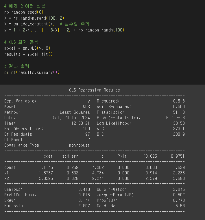Viewport: 205px width, 220px height.
Task: Click the F-statistic value 51.18
Action: [179, 112]
